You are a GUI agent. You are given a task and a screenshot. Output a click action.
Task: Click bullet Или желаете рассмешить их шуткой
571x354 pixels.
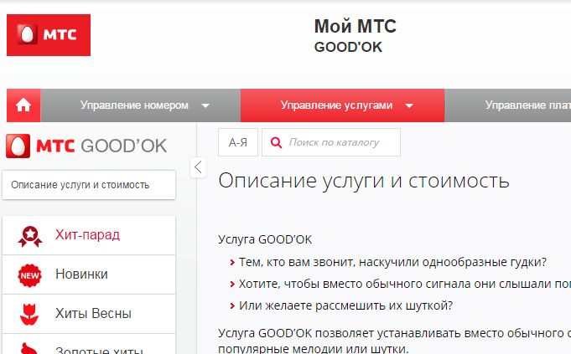(346, 305)
